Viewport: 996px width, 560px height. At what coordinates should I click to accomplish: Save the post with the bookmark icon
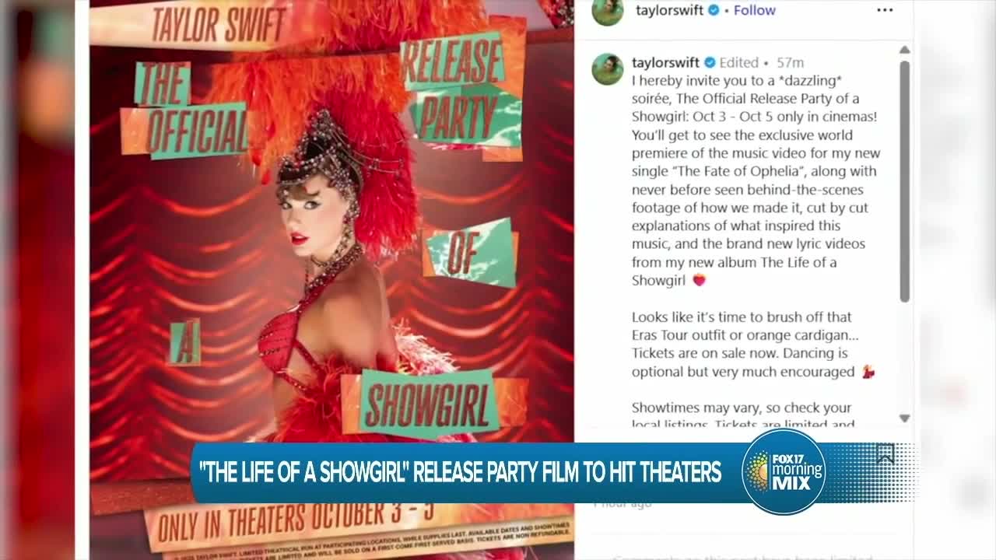886,454
